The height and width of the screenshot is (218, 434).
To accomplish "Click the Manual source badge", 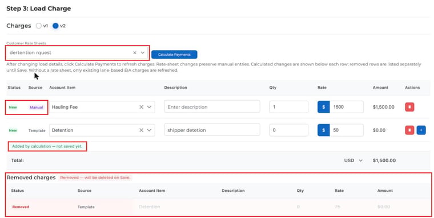I will tap(37, 108).
